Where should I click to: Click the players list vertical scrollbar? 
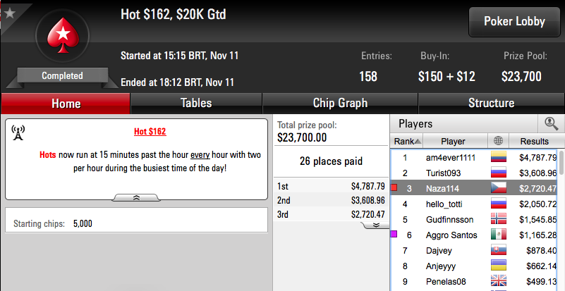[x=561, y=220]
